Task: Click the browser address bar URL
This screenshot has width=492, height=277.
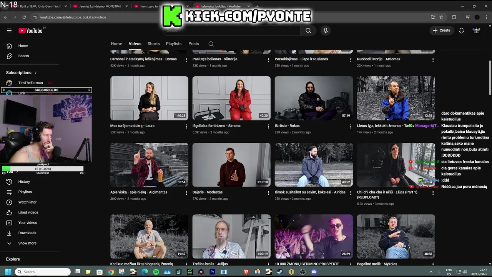Action: point(73,17)
